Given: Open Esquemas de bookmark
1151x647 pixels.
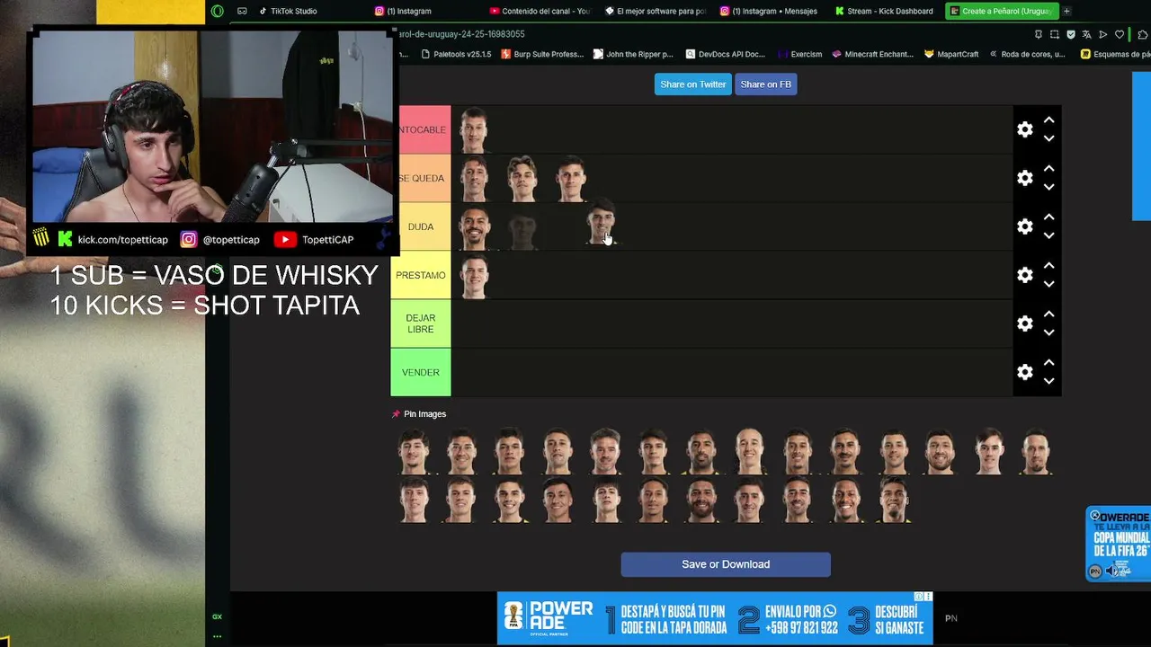Looking at the screenshot, I should click(1115, 54).
